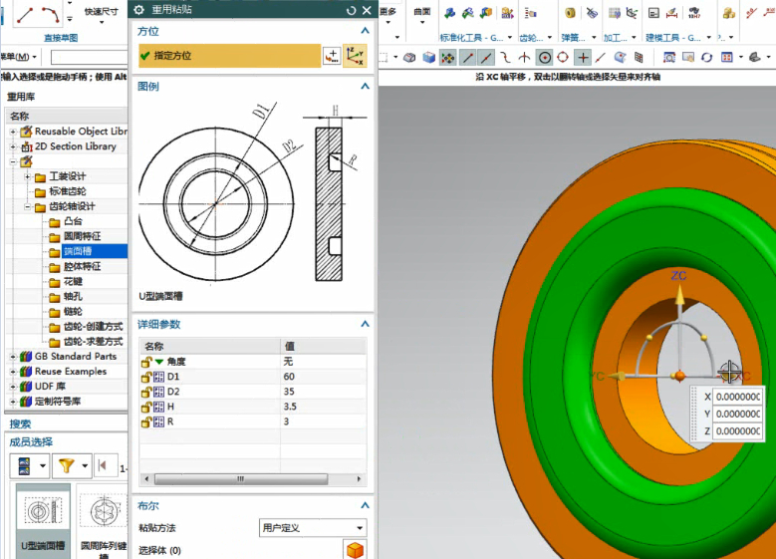Toggle the enable snap points icon
Image resolution: width=776 pixels, height=559 pixels.
[x=448, y=59]
